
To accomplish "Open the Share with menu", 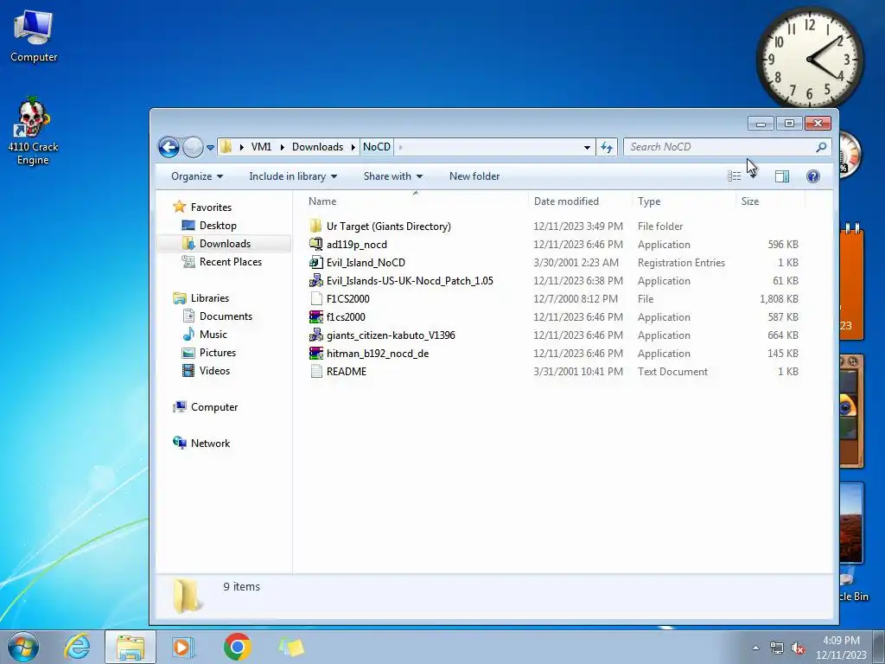I will point(393,176).
